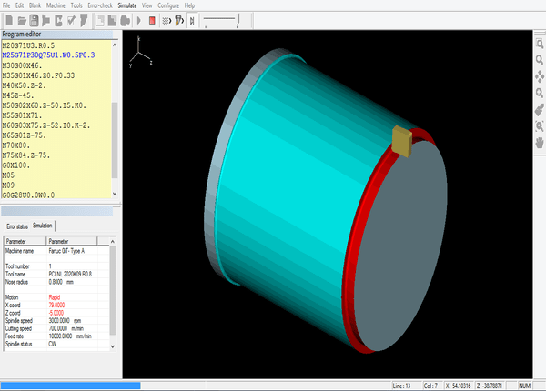Start simulation with the play arrow

139,21
